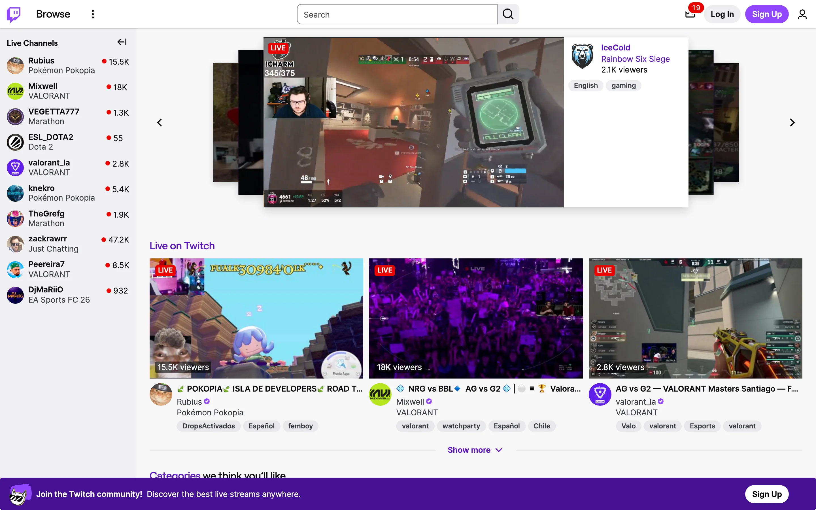This screenshot has height=510, width=816.
Task: Advance the carousel with the right arrow
Action: 792,122
